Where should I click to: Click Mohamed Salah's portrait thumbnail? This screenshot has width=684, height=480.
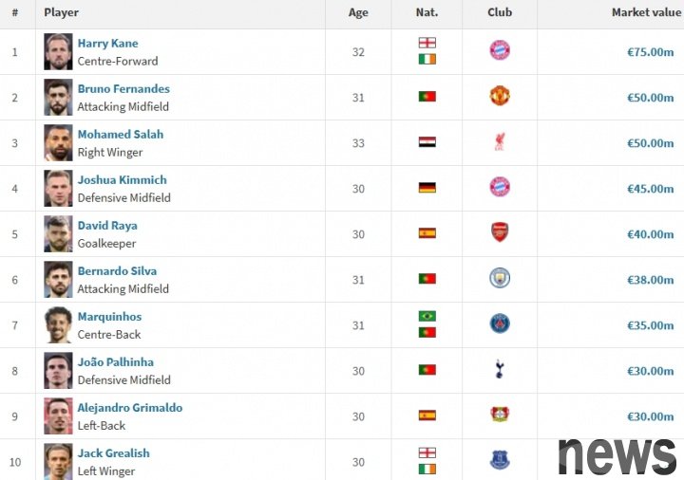(58, 142)
